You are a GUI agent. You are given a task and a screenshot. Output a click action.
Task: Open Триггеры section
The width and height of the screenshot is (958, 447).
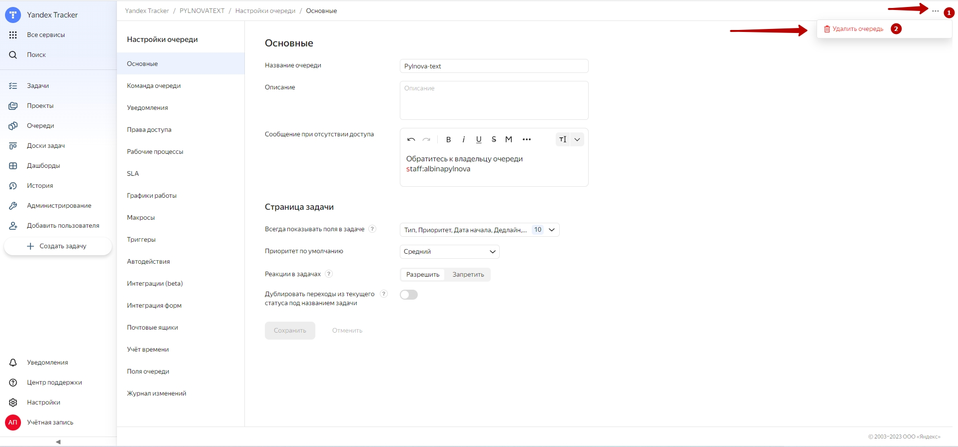(181, 240)
